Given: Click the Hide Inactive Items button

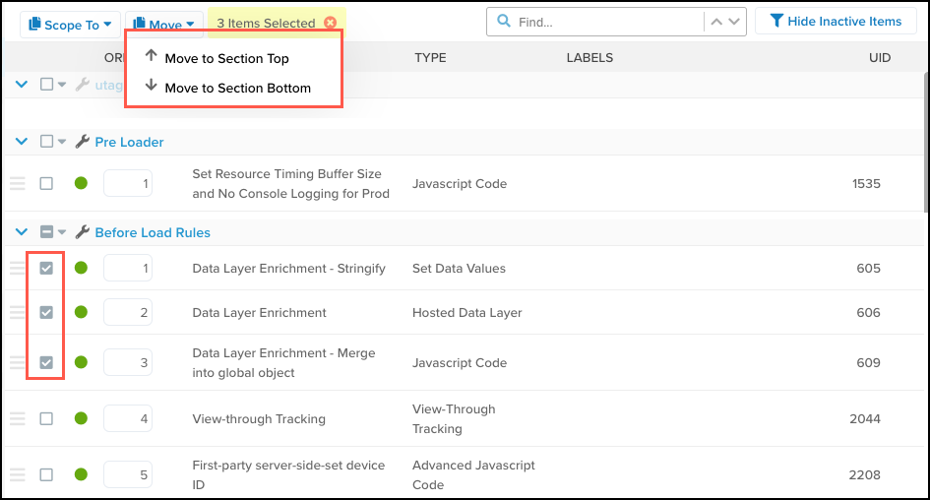Looking at the screenshot, I should pos(836,22).
